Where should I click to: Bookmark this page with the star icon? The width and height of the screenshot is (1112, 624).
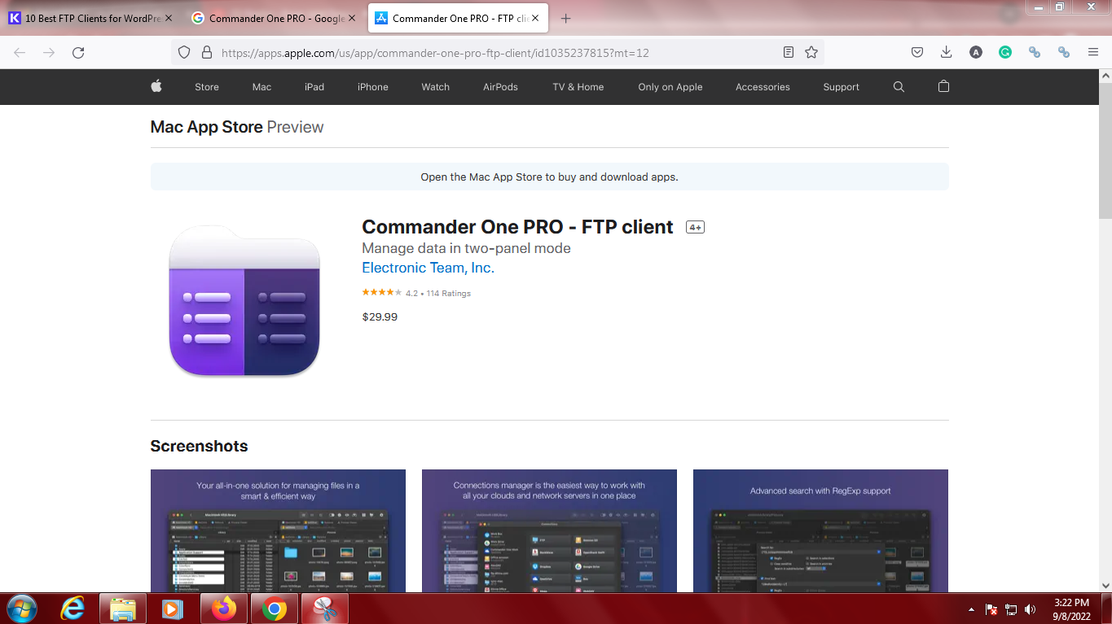click(x=811, y=52)
